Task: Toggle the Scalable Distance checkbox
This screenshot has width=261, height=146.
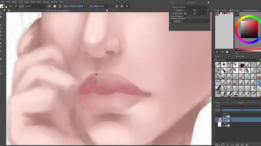Action: coord(184,18)
